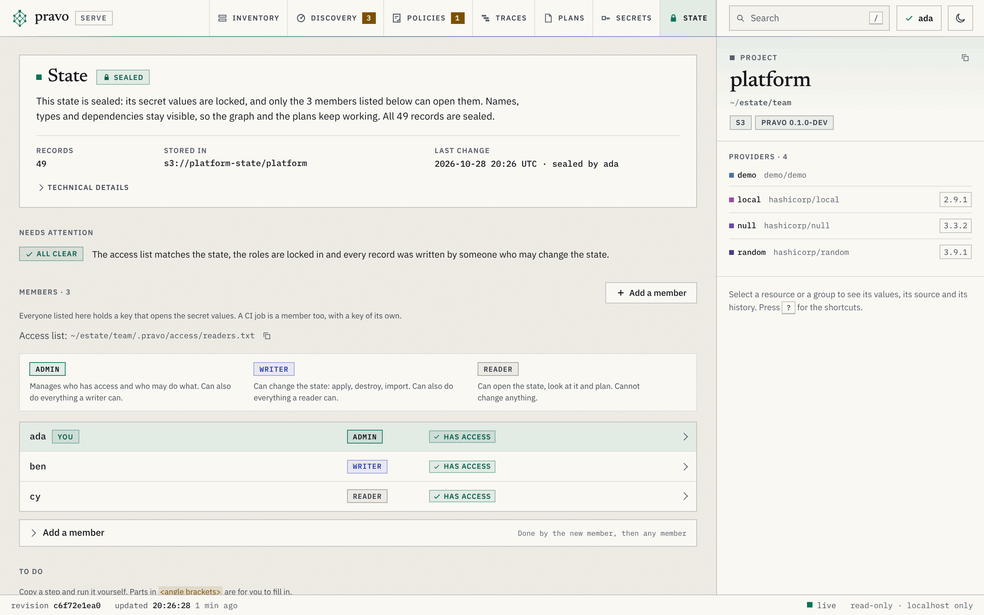Viewport: 984px width, 615px height.
Task: Toggle dark mode with moon icon
Action: pyautogui.click(x=960, y=18)
